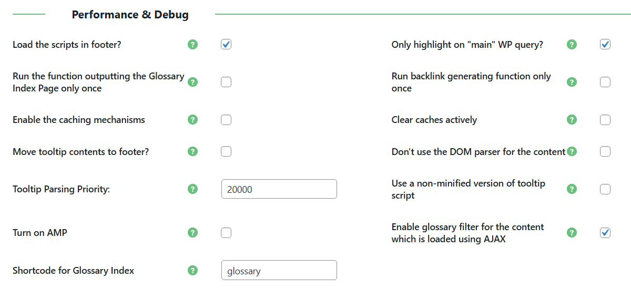
Task: Show help for Tooltip Parsing Priority
Action: click(192, 189)
